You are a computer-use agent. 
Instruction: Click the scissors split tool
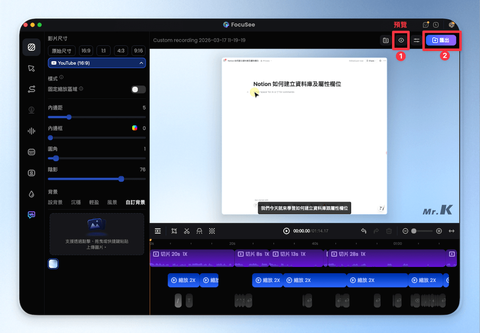187,231
